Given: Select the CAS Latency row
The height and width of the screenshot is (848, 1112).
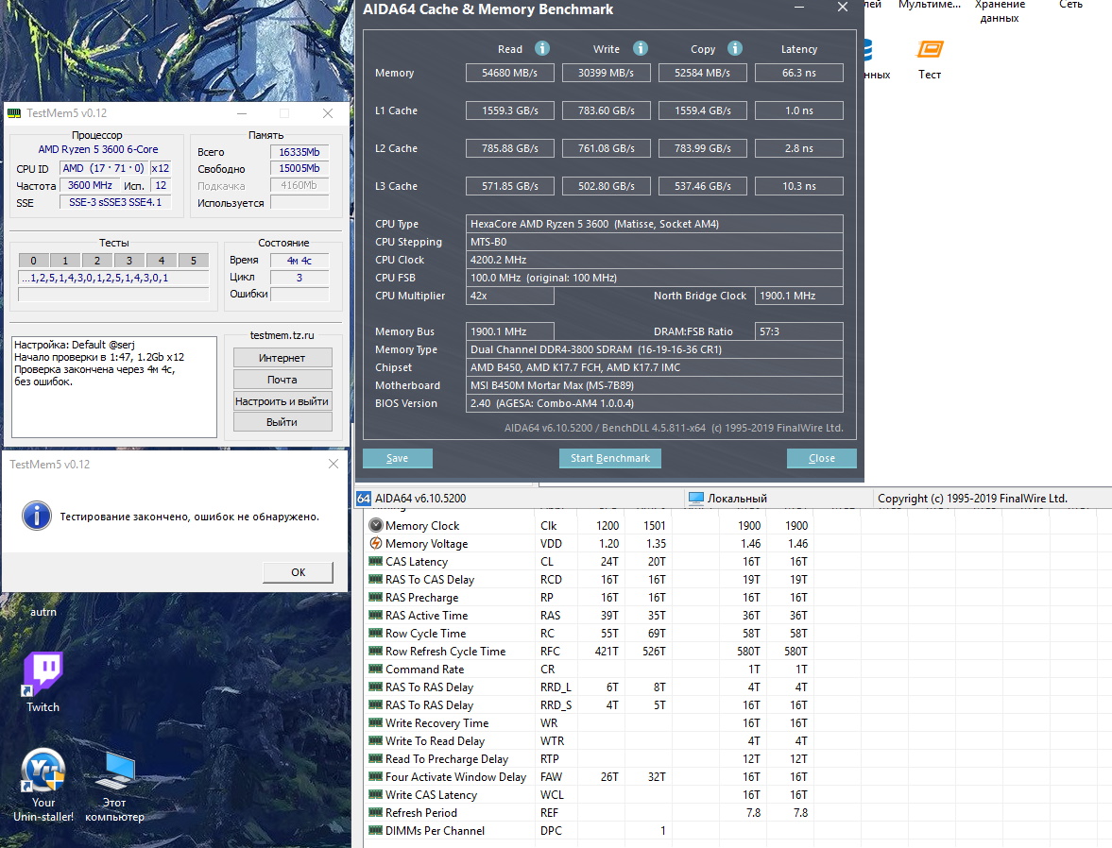Looking at the screenshot, I should tap(417, 562).
